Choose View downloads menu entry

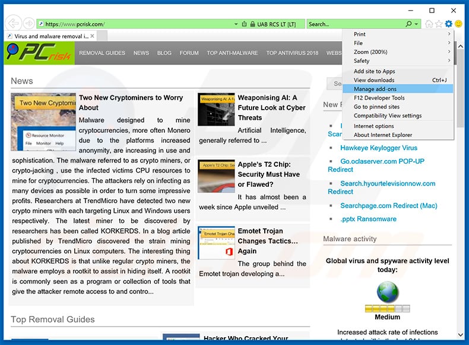(398, 80)
